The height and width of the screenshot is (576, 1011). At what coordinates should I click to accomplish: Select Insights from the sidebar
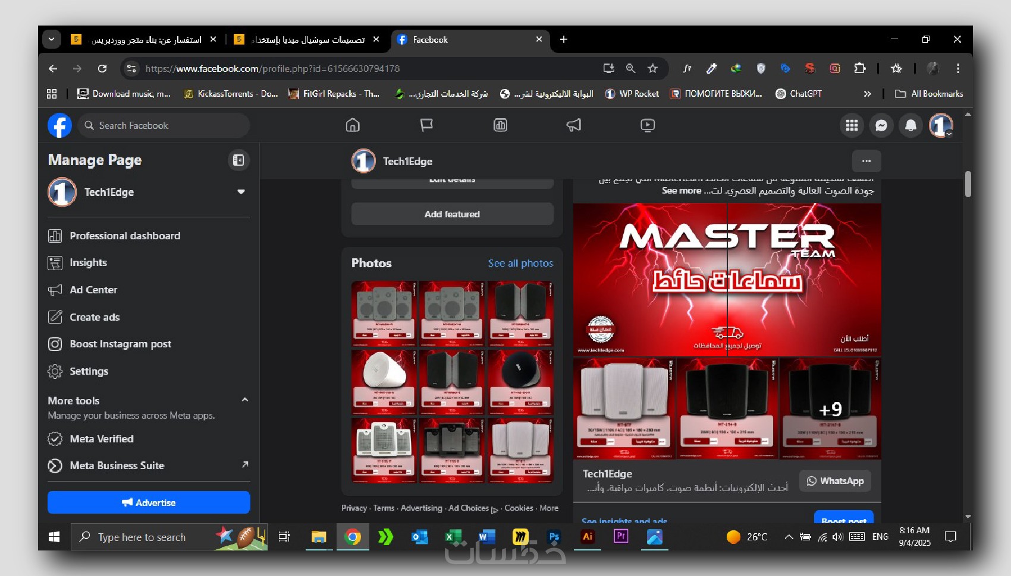point(88,262)
